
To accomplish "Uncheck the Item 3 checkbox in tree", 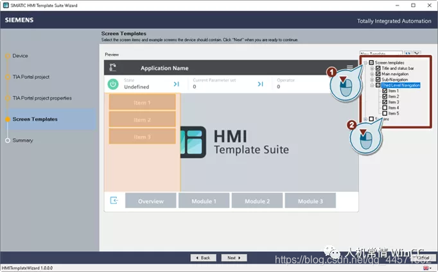I will pos(385,102).
